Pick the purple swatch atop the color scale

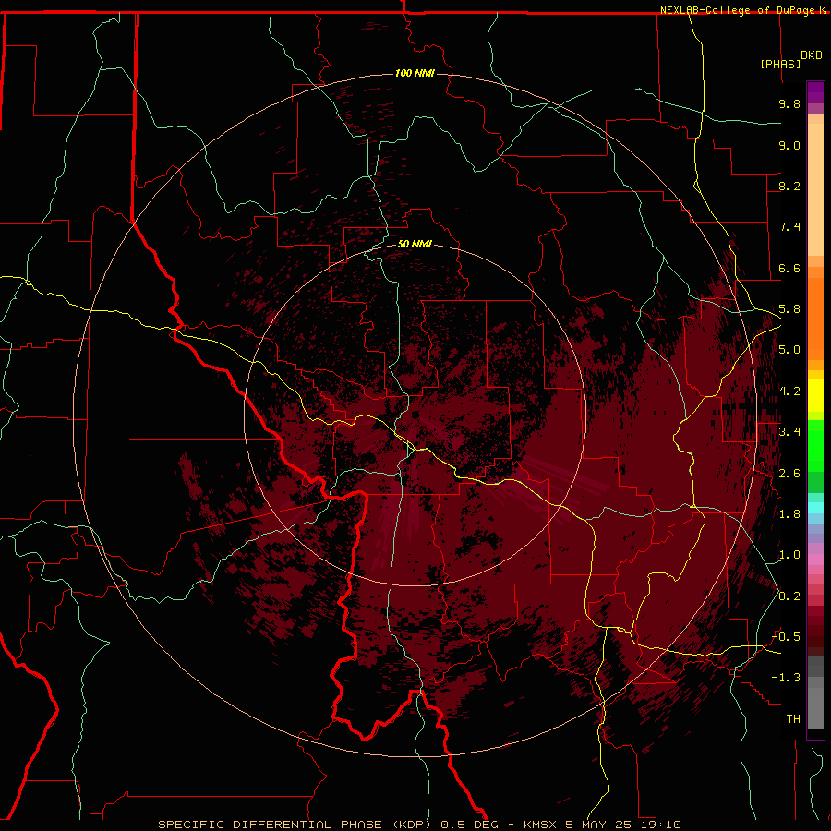click(815, 92)
